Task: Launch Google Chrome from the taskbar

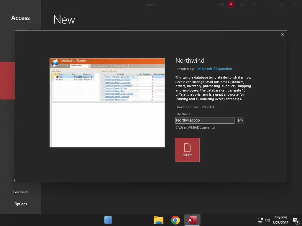Action: [175, 220]
